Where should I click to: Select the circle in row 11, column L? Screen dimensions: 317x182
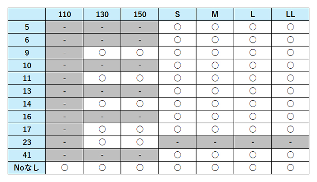[253, 78]
